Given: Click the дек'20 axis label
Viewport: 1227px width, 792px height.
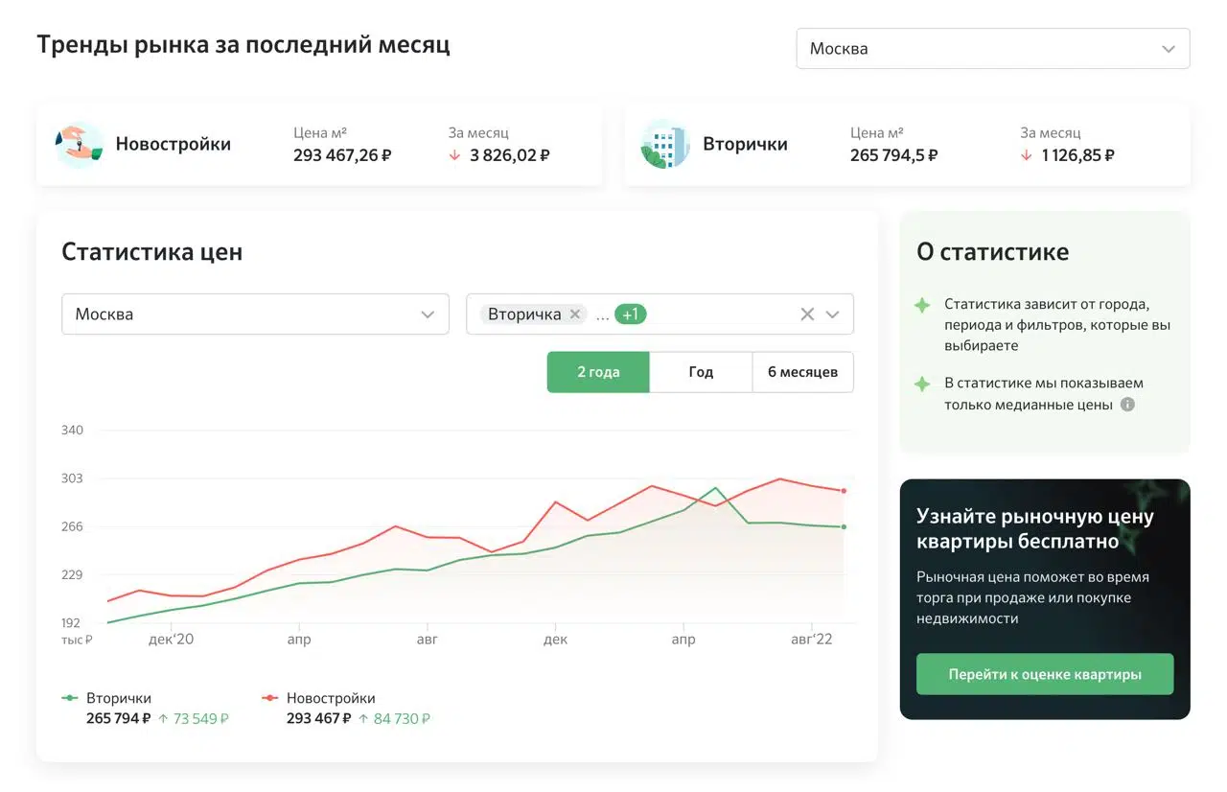Looking at the screenshot, I should click(172, 640).
